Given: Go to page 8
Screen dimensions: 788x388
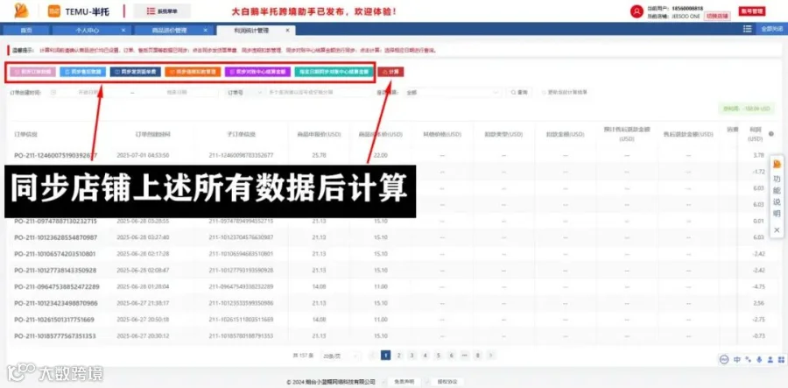Looking at the screenshot, I should (477, 356).
